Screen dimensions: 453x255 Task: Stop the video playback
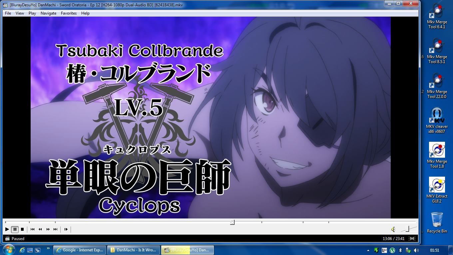point(22,229)
